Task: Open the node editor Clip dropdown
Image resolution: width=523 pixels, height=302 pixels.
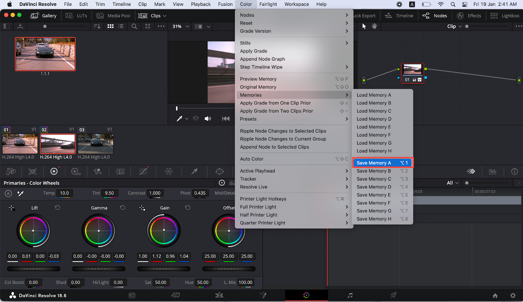Action: (454, 26)
